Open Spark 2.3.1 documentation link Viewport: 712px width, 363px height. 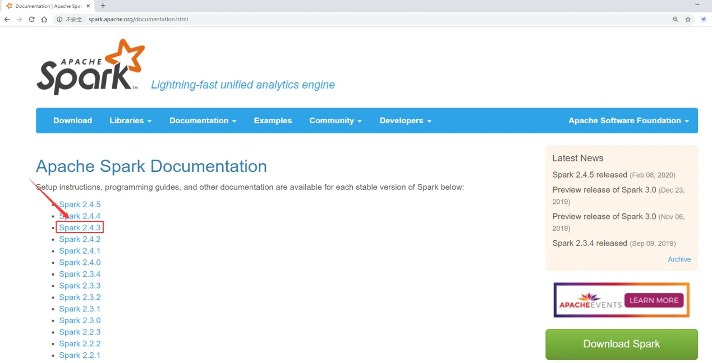[x=80, y=309]
